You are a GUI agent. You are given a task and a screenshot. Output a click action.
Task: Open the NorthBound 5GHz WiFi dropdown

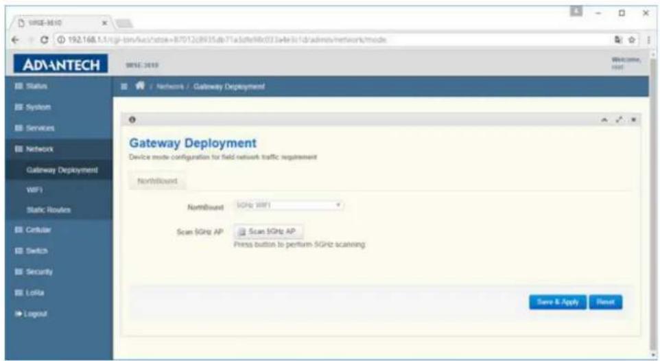point(288,206)
